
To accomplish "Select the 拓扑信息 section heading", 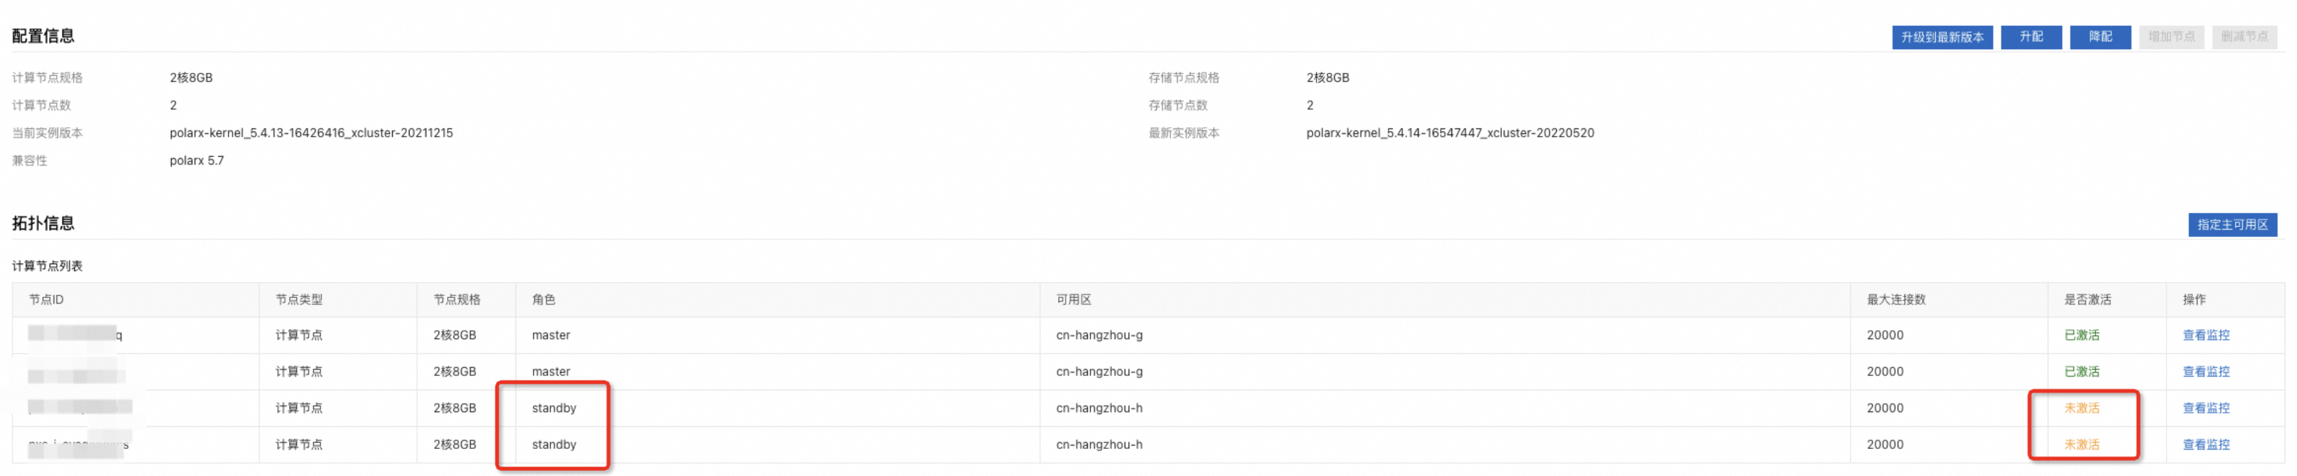I will pos(43,223).
